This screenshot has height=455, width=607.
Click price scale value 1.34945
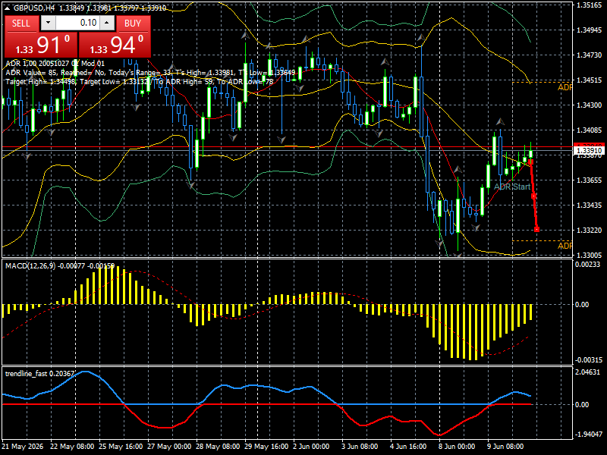[x=589, y=30]
